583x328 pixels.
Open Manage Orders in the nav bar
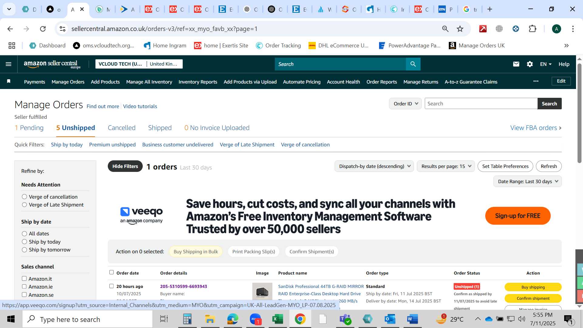point(68,82)
